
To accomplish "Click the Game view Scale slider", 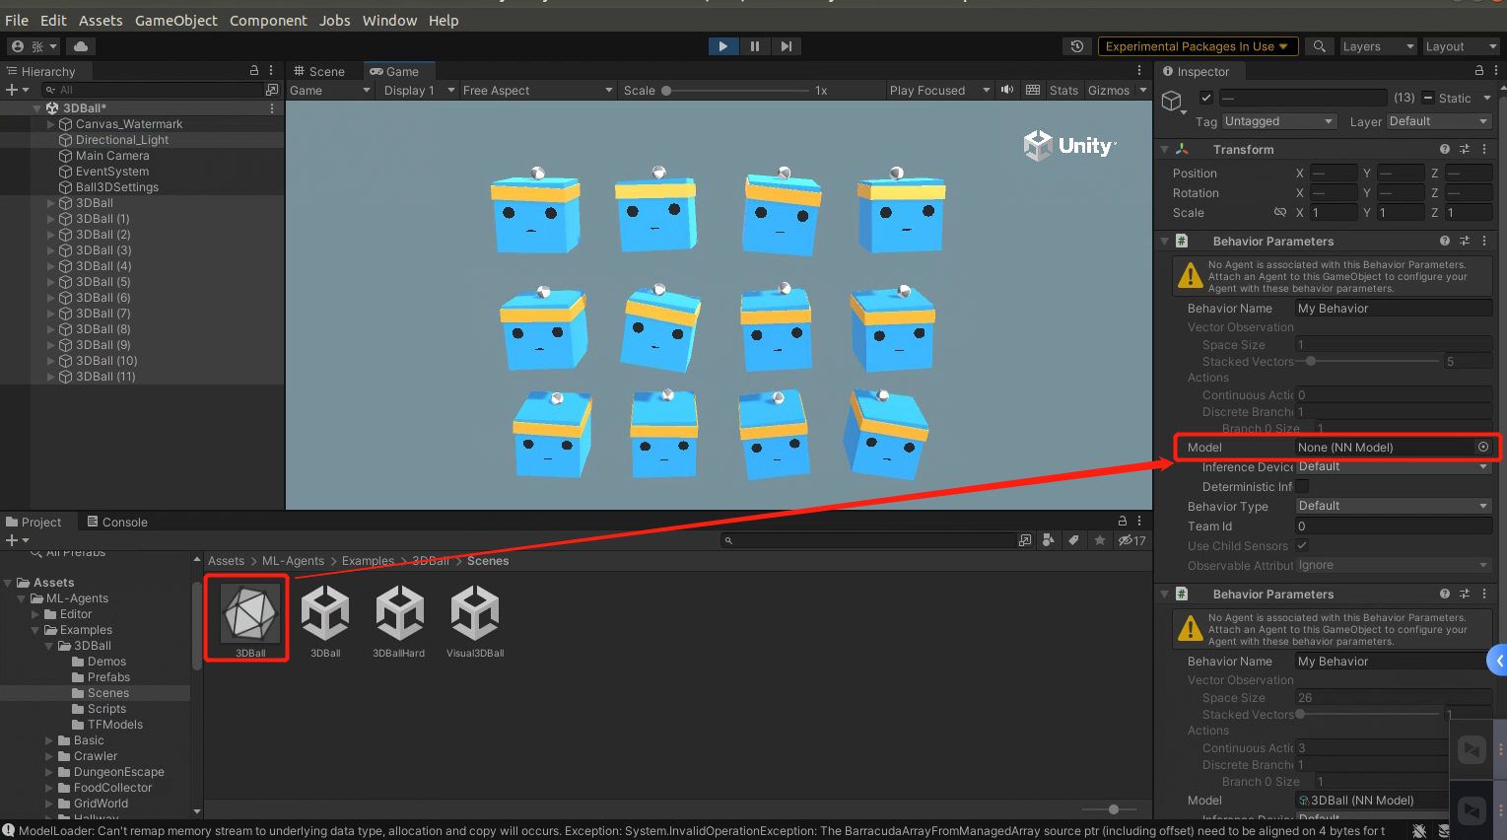I will tap(735, 90).
